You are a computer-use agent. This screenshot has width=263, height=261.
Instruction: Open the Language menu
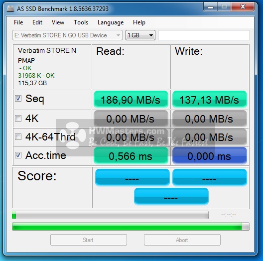(x=111, y=22)
